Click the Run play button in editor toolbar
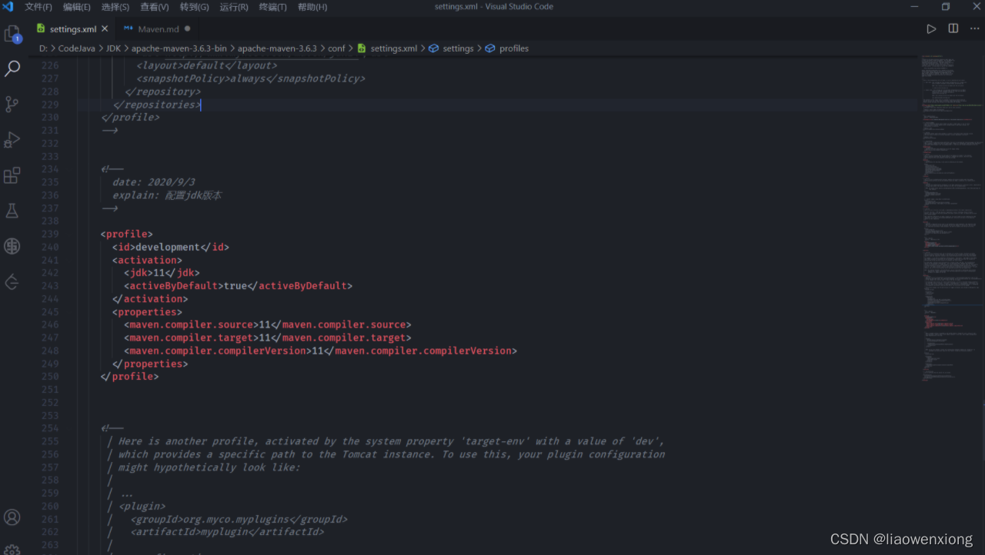Image resolution: width=985 pixels, height=555 pixels. pos(931,29)
